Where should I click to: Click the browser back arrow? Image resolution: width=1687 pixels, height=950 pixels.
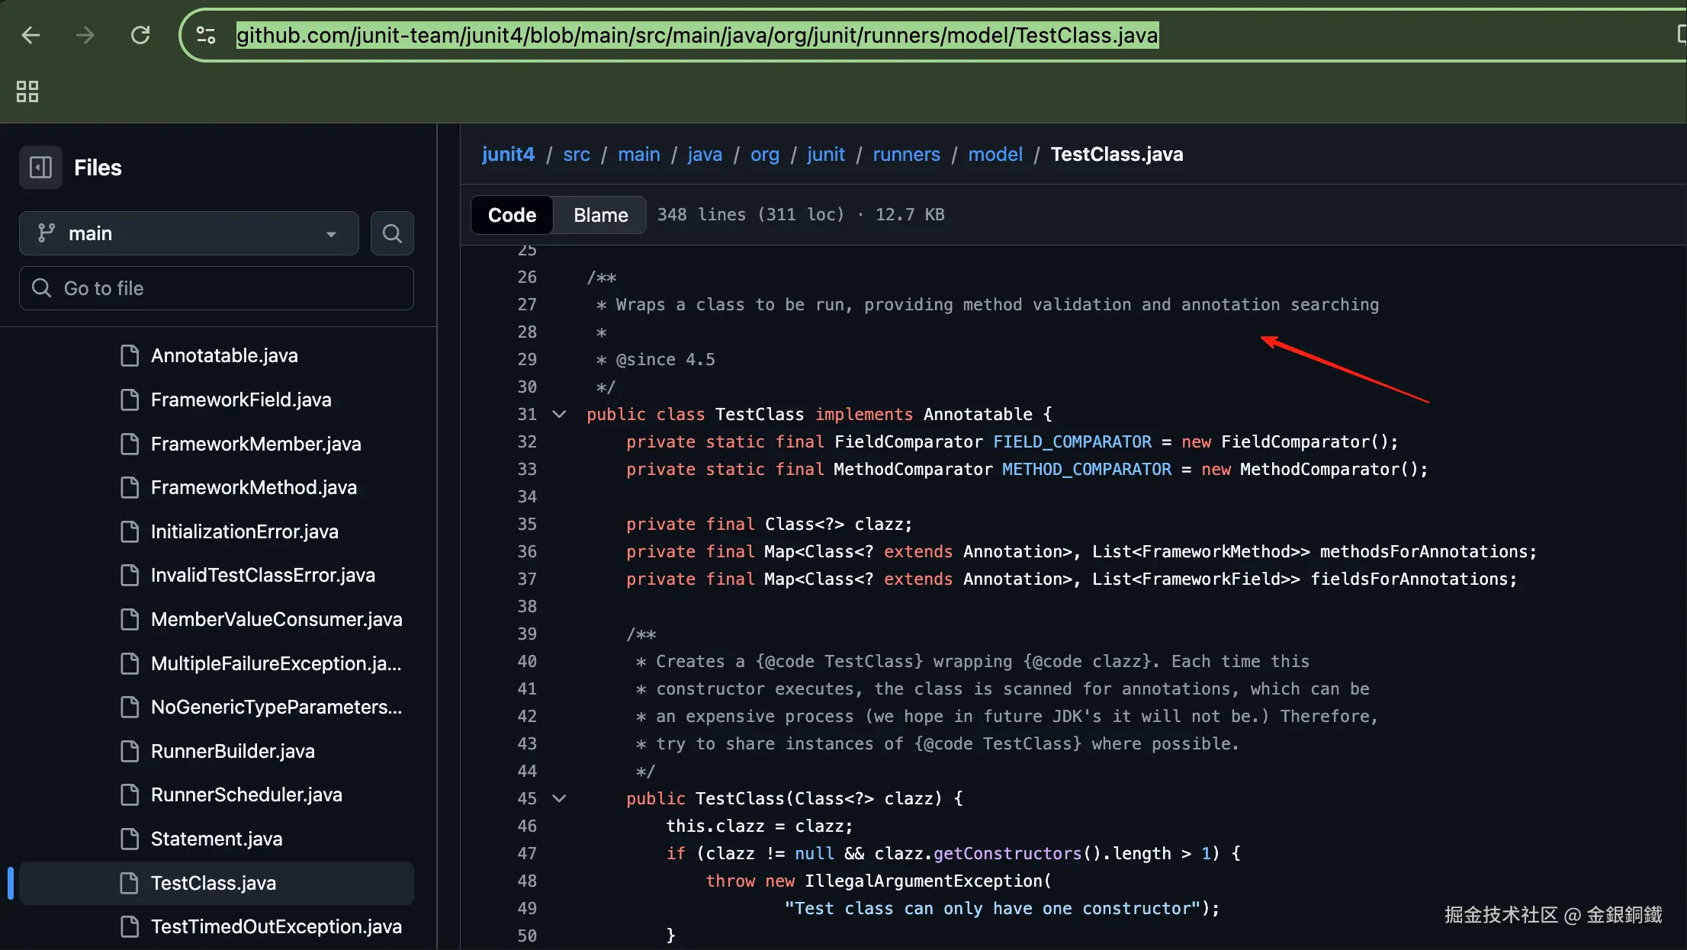point(31,35)
